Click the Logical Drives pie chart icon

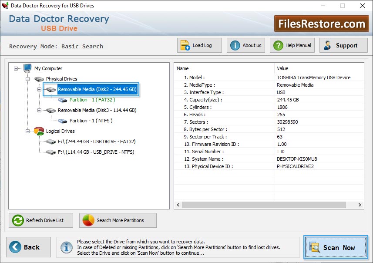(39, 131)
